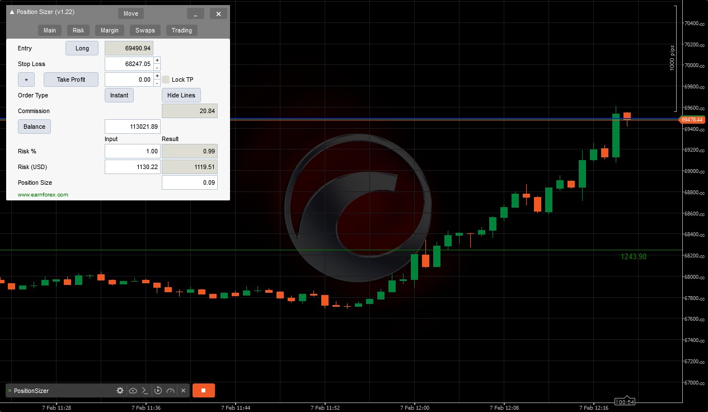The height and width of the screenshot is (412, 708).
Task: Click the cloud run icon in PositionSizer bar
Action: [133, 391]
